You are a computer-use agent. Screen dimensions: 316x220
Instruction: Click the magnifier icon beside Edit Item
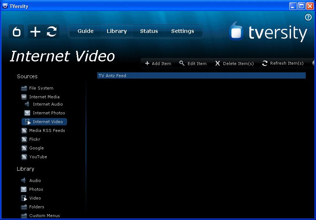pos(182,63)
